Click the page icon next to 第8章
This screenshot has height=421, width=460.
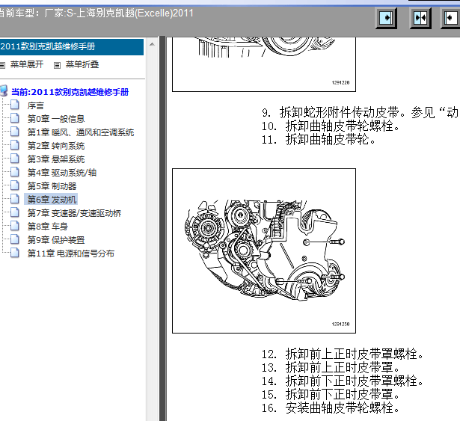click(15, 226)
